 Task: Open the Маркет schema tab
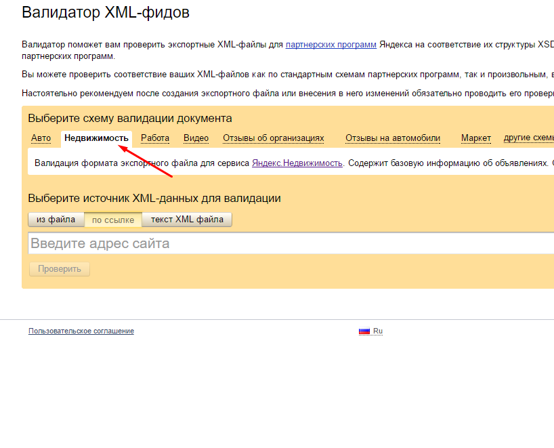click(x=476, y=138)
